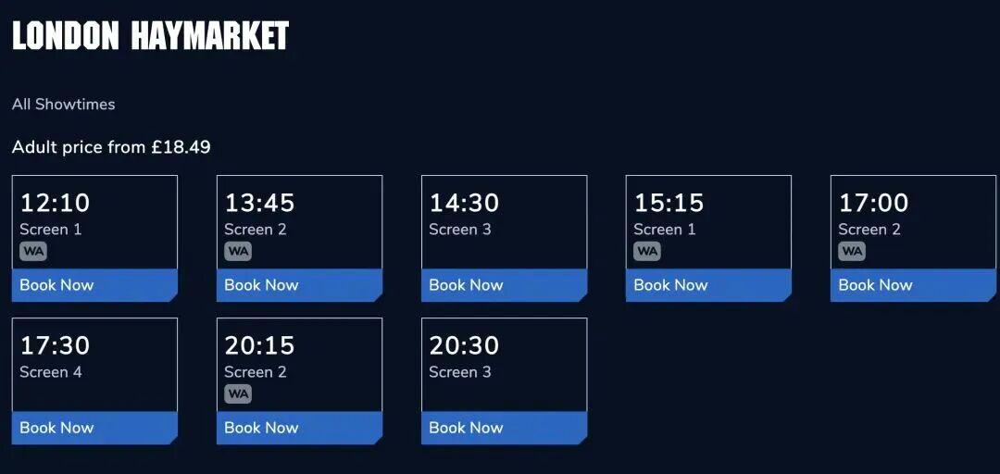This screenshot has height=474, width=1000.
Task: Click the WA badge on the 20:15 showtime
Action: click(x=238, y=393)
